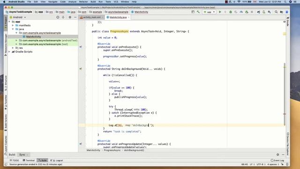Click the Debug app bug icon
Image resolution: width=300 pixels, height=169 pixels.
(x=231, y=12)
